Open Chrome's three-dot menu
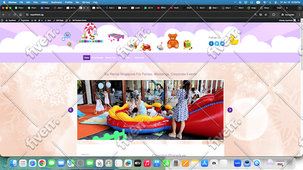 coord(300,15)
